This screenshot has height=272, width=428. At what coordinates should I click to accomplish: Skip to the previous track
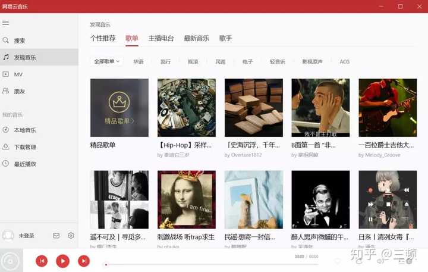pos(42,261)
